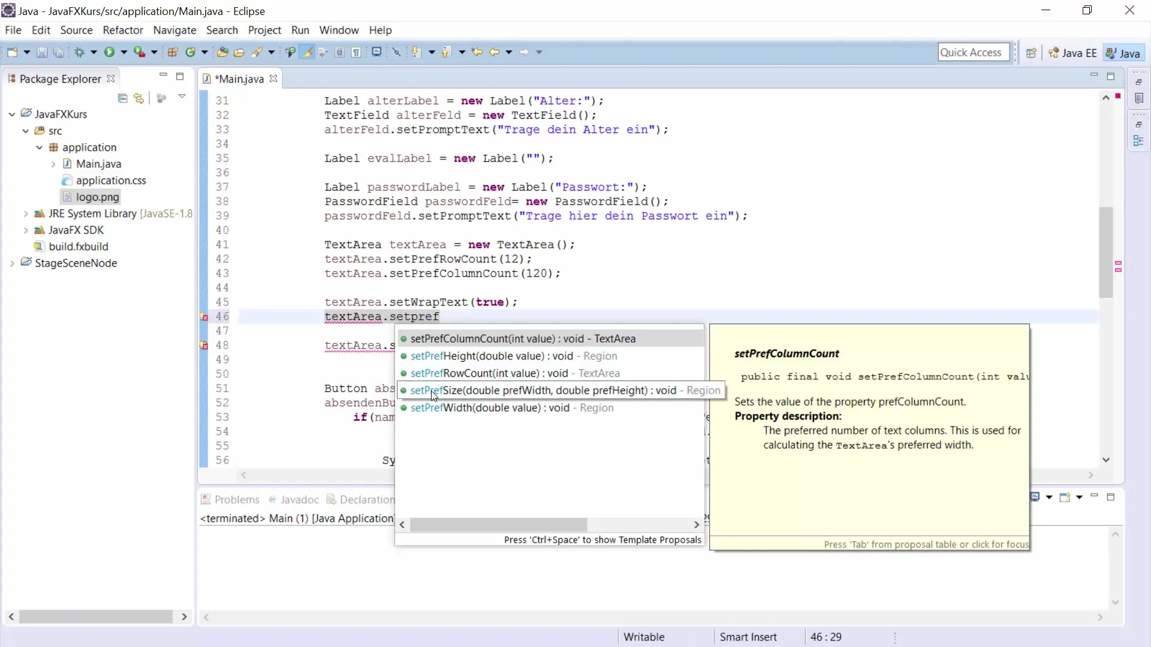The height and width of the screenshot is (647, 1151).
Task: Click the Next Annotation arrow icon
Action: coord(415,52)
